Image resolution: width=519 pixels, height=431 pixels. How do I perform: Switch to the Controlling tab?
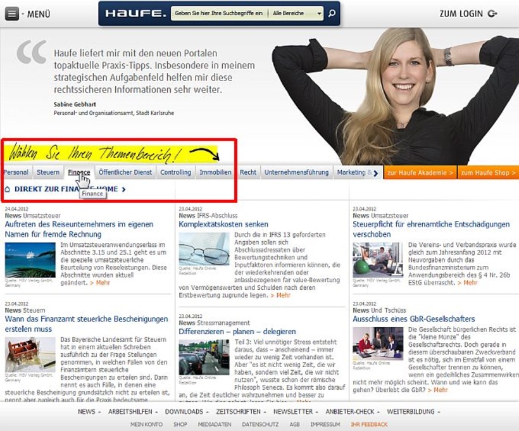[175, 172]
